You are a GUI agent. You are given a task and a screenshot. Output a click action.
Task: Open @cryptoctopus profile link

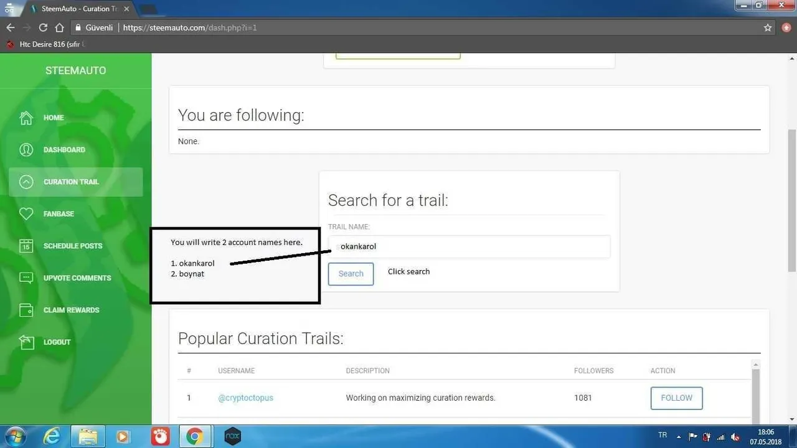245,398
